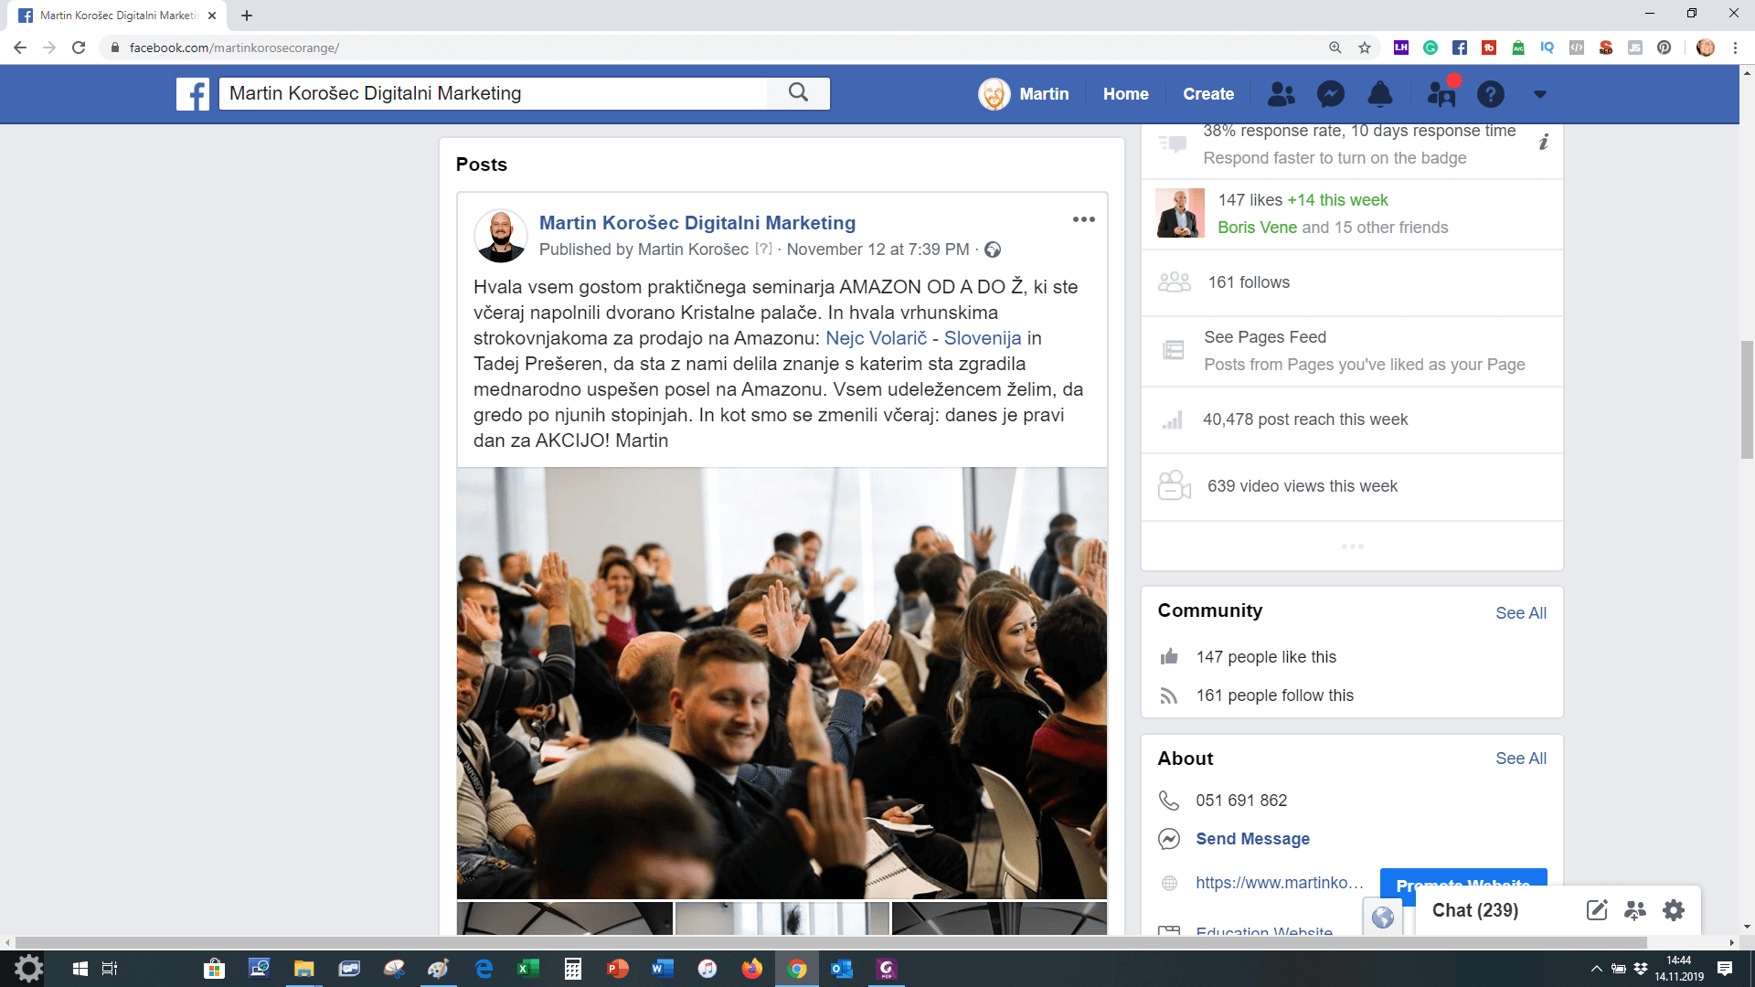Click Send Message link in About
The image size is (1755, 987).
coord(1252,839)
